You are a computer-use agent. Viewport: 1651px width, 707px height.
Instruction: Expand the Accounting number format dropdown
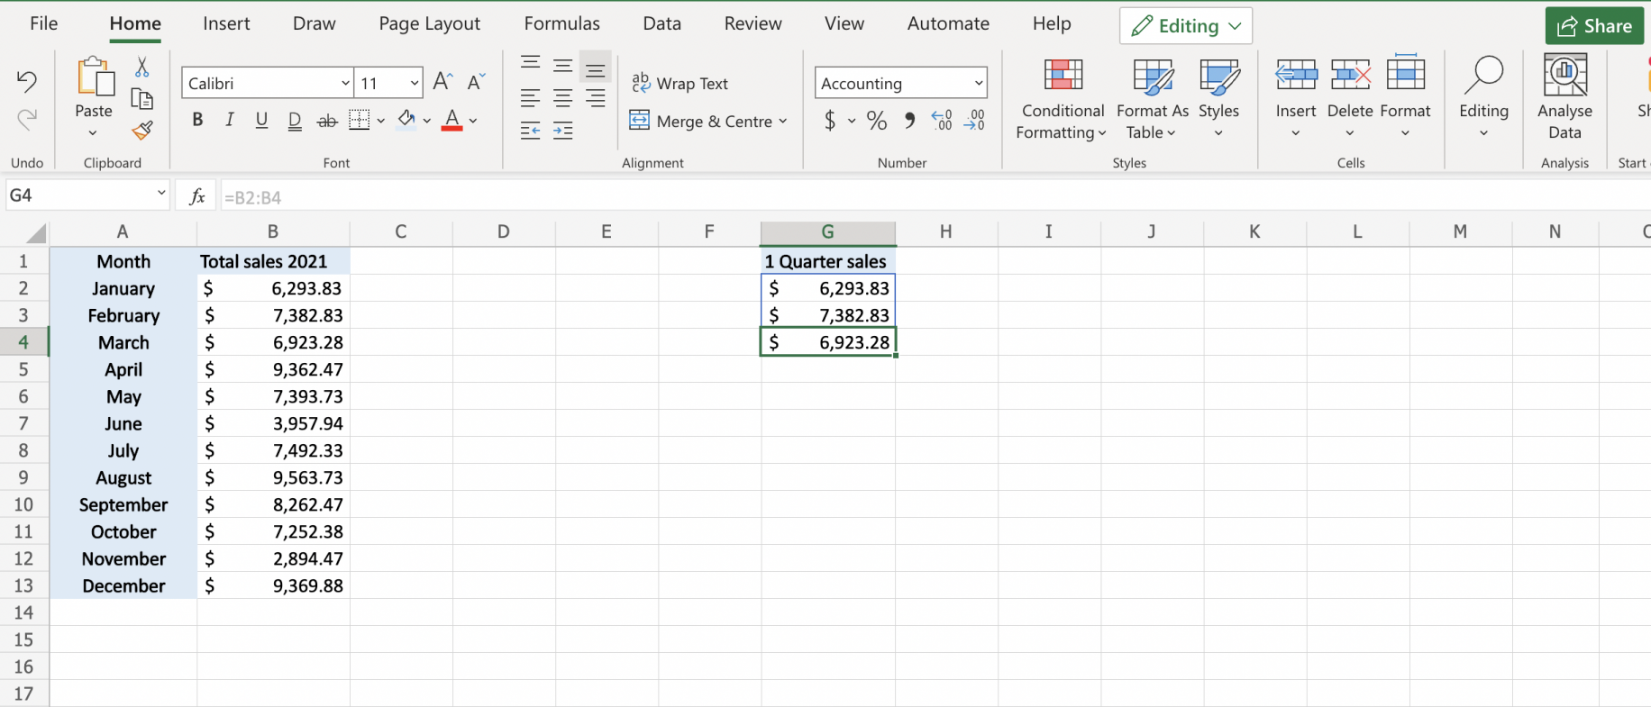(x=978, y=84)
